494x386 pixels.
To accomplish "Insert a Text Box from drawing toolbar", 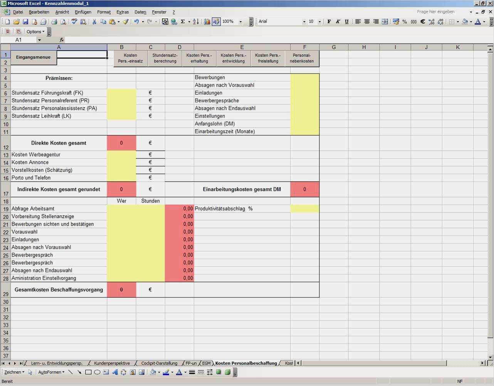I will pyautogui.click(x=106, y=373).
